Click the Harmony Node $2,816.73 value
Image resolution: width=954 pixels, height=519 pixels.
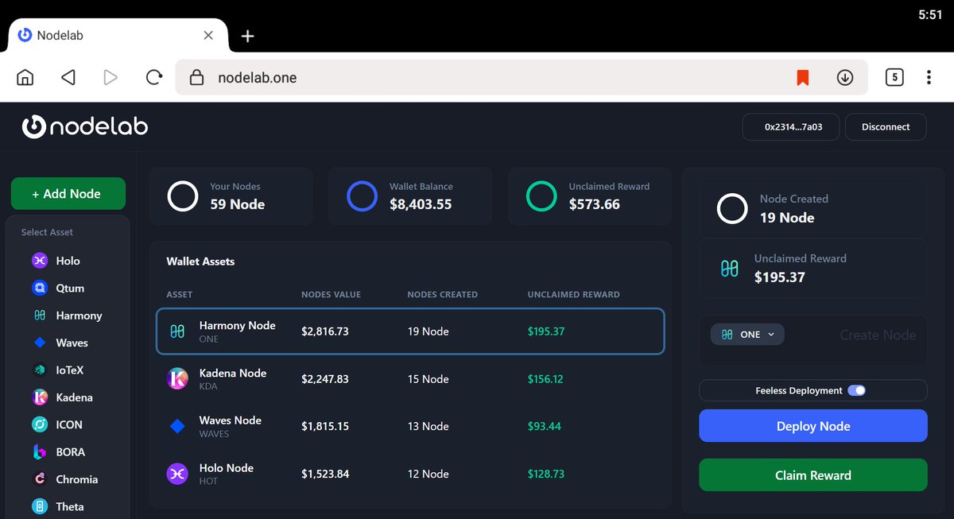325,331
